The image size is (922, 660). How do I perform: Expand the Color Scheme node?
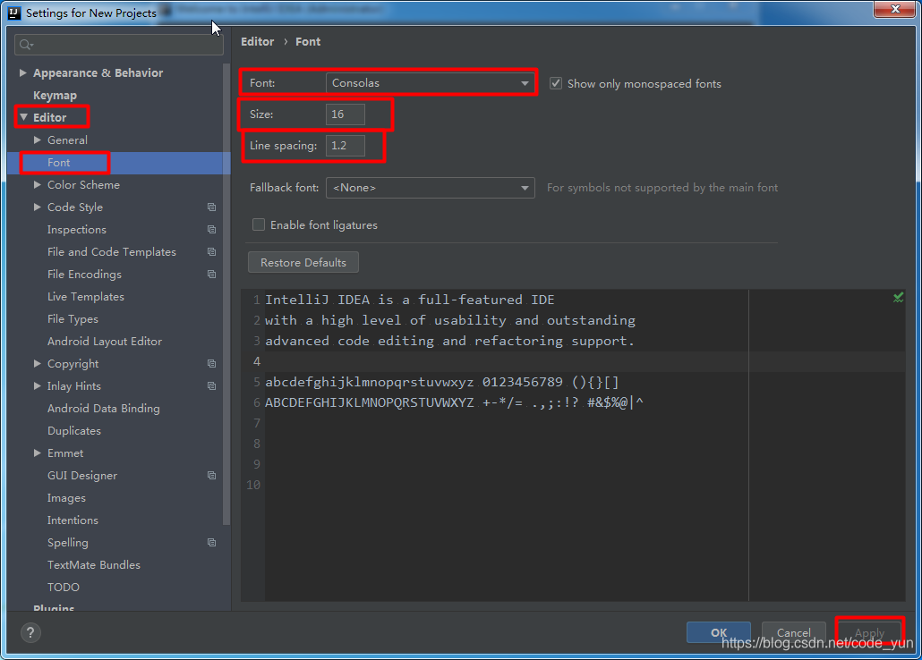[38, 184]
